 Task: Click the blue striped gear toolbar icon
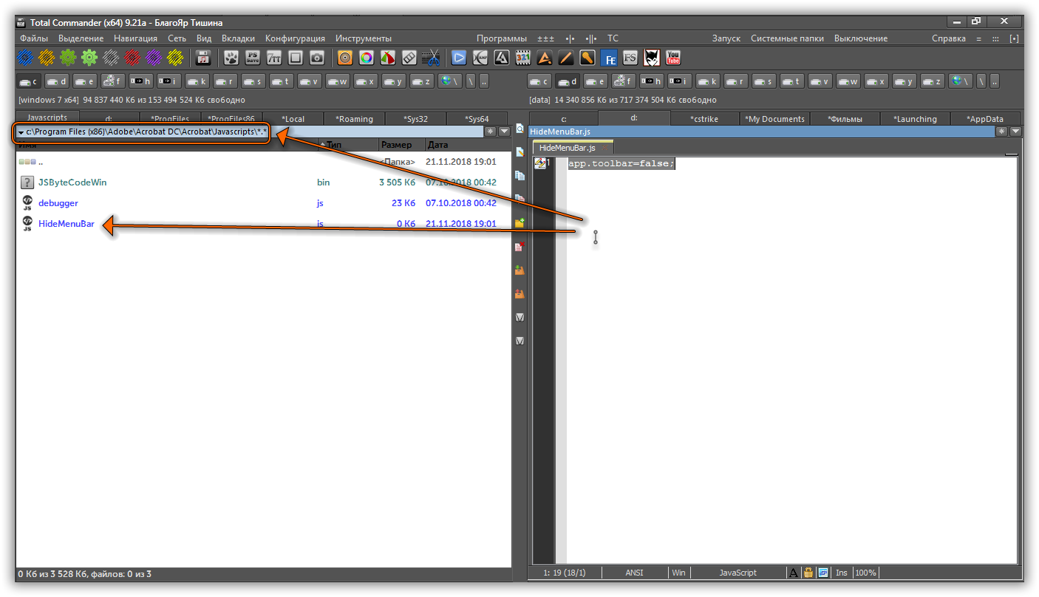[24, 57]
